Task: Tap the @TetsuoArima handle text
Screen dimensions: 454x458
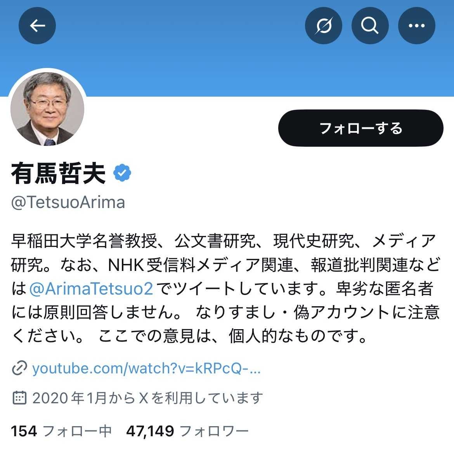Action: pos(68,202)
